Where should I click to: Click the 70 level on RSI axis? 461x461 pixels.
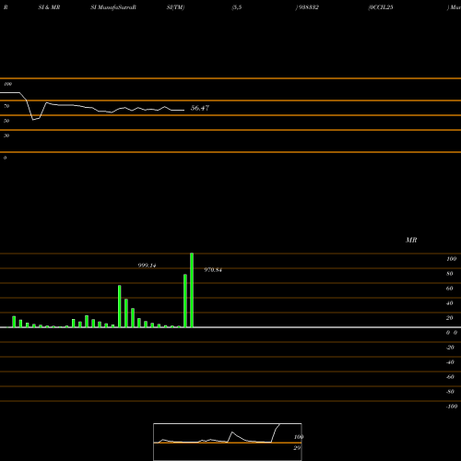(x=6, y=106)
